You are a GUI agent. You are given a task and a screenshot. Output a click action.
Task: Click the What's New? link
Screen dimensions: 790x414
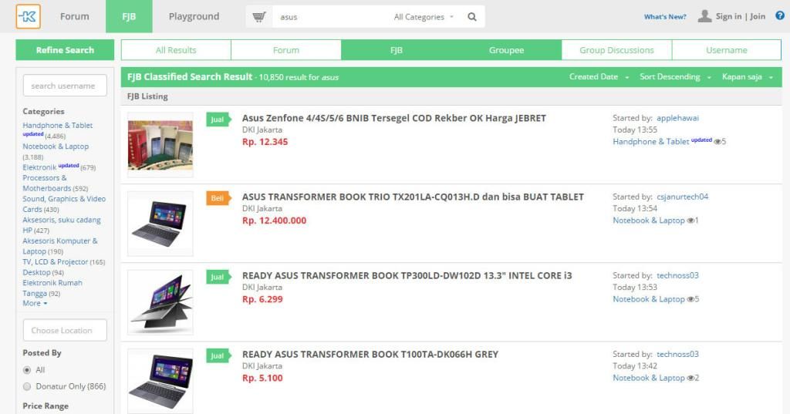[665, 17]
